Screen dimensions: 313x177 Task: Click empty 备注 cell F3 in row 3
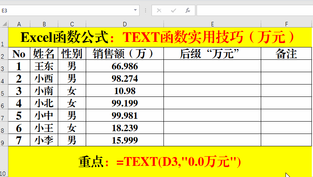click(286, 66)
